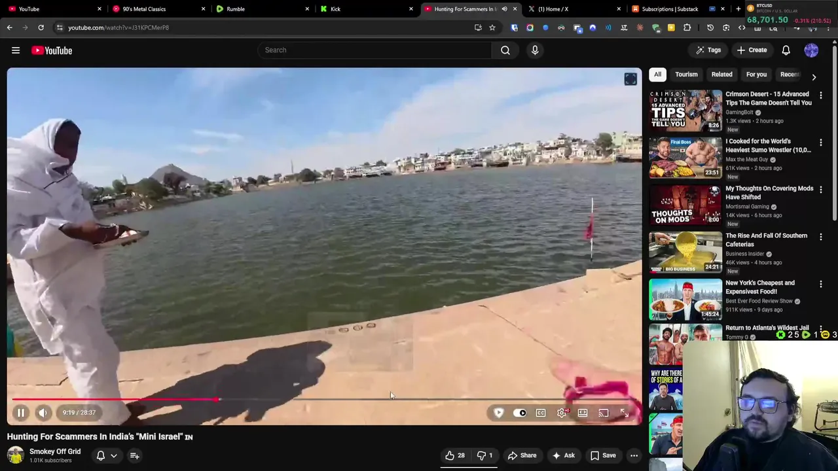Image resolution: width=838 pixels, height=471 pixels.
Task: Switch to theater mode
Action: (x=583, y=413)
